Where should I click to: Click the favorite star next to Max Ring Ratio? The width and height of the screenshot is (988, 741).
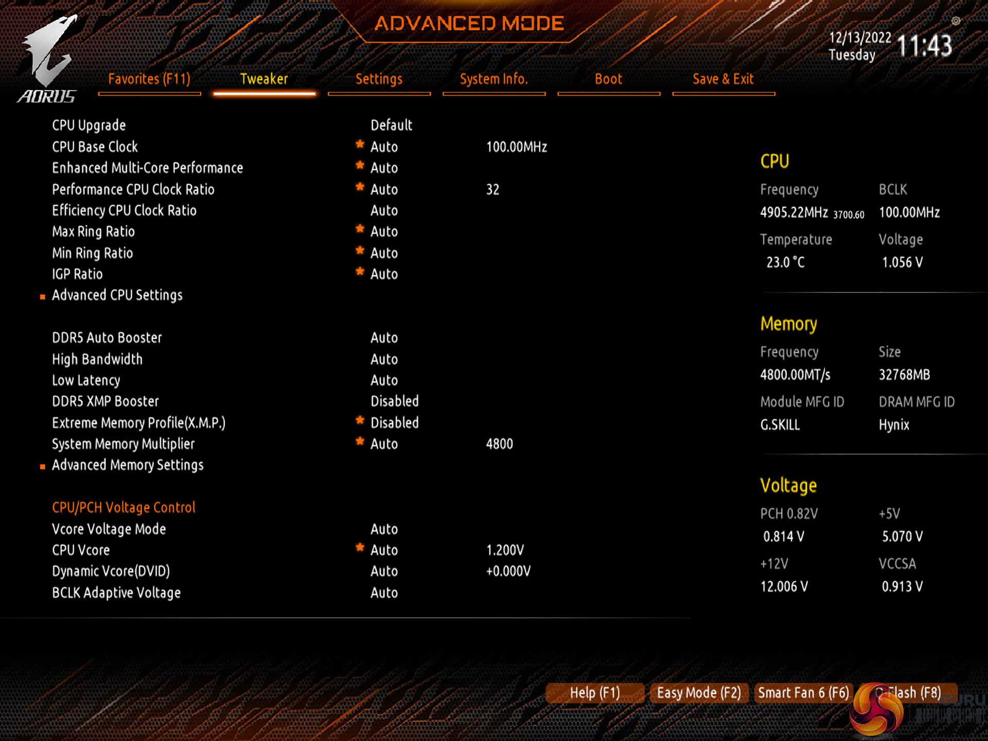point(360,229)
